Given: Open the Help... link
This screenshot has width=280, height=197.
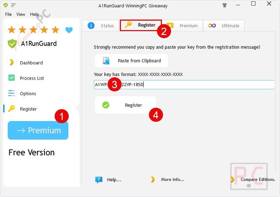Looking at the screenshot, I should point(114,180).
